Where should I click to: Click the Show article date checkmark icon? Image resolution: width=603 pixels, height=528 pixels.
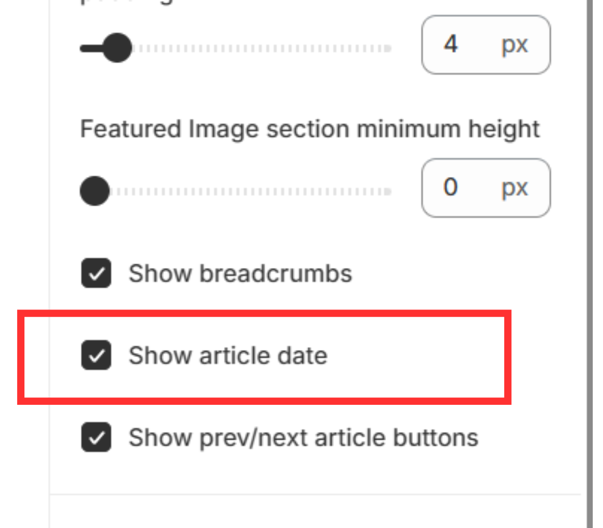(95, 355)
